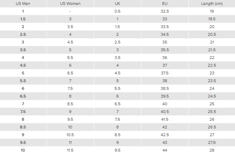The image size is (235, 153).
Task: Select the 25.5 length cell
Action: (x=212, y=112)
